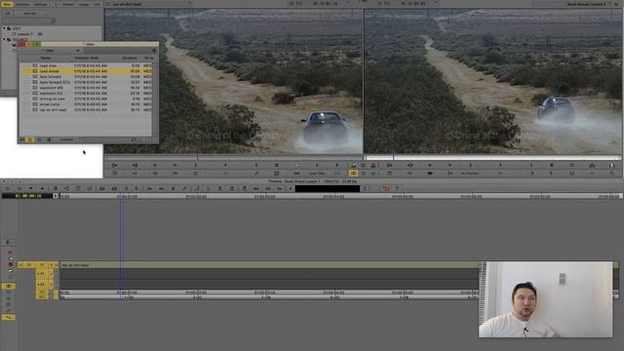Open the Usage tab in project window
Screen dimensions: 624x351
[x=84, y=4]
